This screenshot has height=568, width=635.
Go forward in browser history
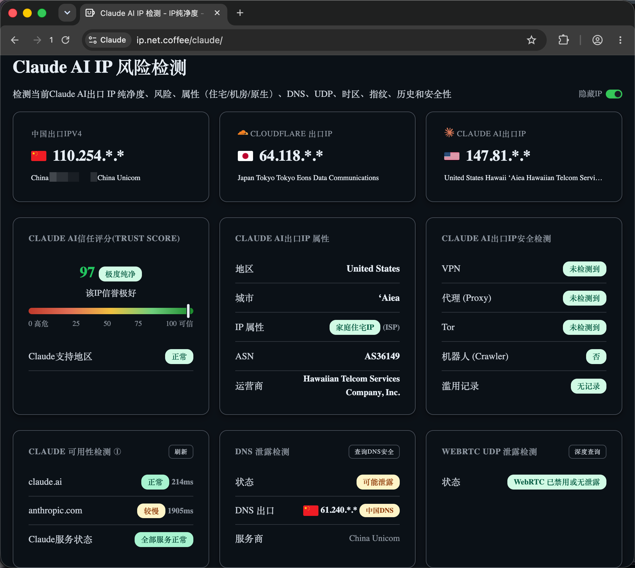click(x=37, y=40)
